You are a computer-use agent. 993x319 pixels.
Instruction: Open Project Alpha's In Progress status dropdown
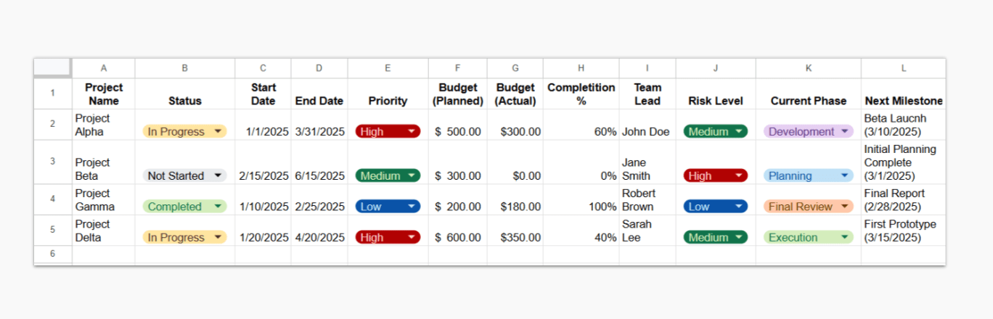click(184, 132)
